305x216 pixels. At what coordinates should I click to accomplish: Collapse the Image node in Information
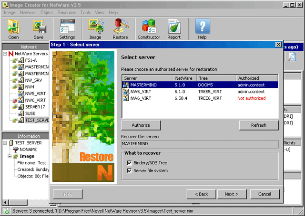[x=10, y=156]
